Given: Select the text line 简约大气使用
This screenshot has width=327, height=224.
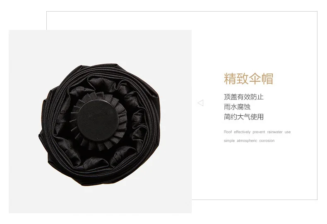Looking at the screenshot, I should [x=244, y=117].
